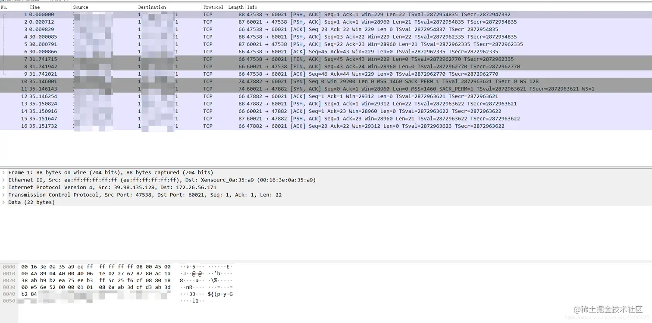652x323 pixels.
Task: Select packet 3 at time 0.009829
Action: coord(326,29)
